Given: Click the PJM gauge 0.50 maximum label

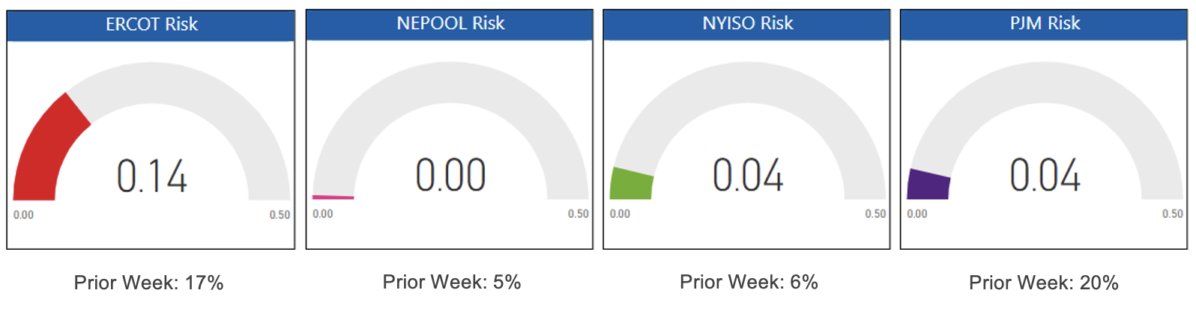Looking at the screenshot, I should pyautogui.click(x=1173, y=214).
